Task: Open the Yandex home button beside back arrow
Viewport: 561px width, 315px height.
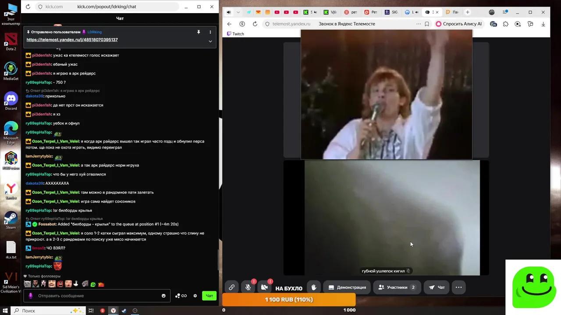Action: pyautogui.click(x=242, y=24)
